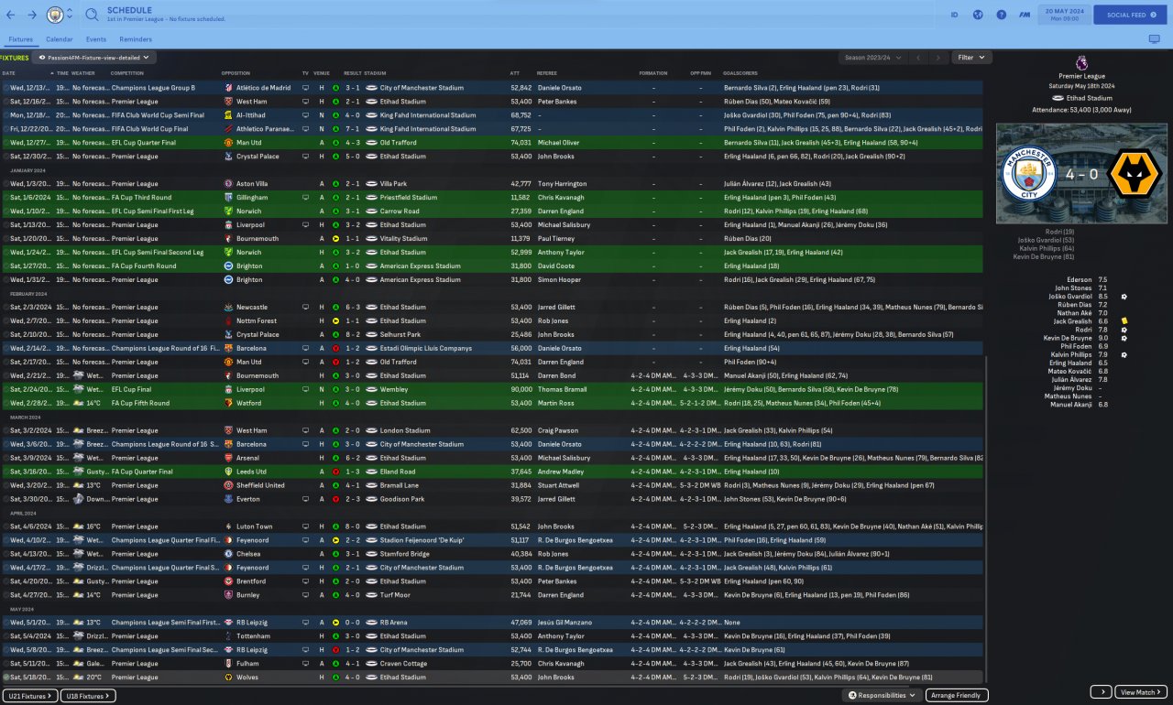Open the Season 2023/24 dropdown
This screenshot has height=705, width=1173.
tap(869, 57)
